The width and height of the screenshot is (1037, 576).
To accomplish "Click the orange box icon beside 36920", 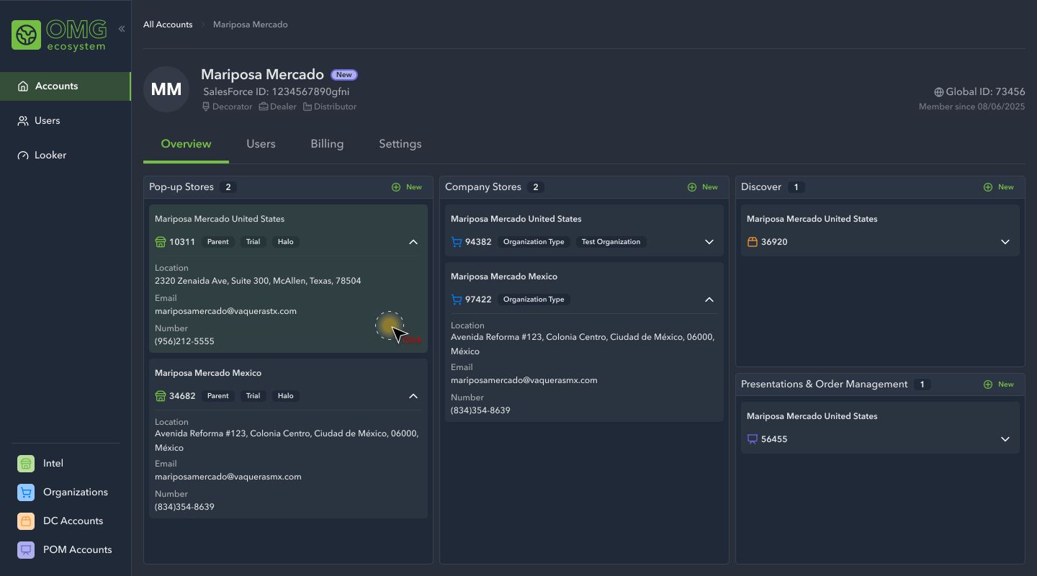I will tap(753, 242).
